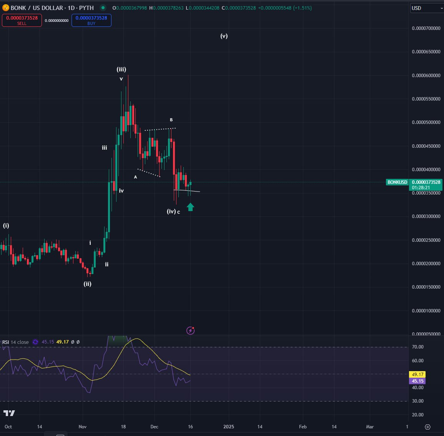The width and height of the screenshot is (444, 436).
Task: Select the (v) wave label
Action: (224, 36)
